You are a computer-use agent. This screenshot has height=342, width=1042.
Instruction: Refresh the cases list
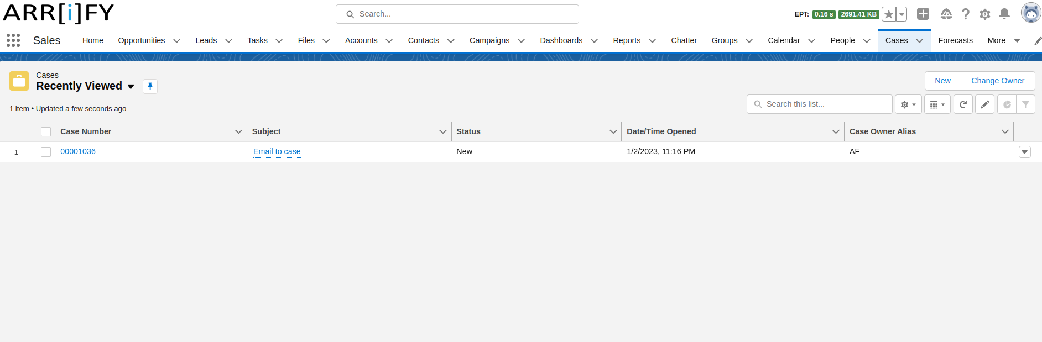(x=963, y=104)
